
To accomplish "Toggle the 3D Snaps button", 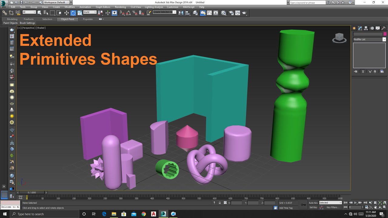I will click(x=122, y=13).
